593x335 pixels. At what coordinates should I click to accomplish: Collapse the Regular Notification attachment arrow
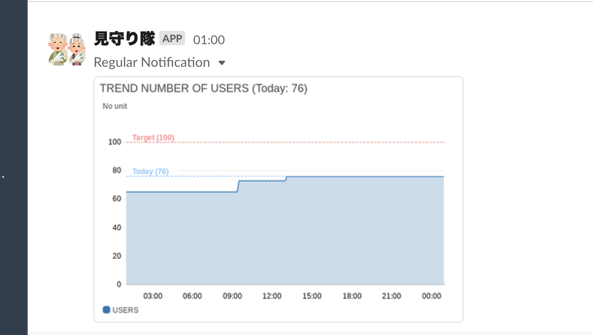[222, 63]
